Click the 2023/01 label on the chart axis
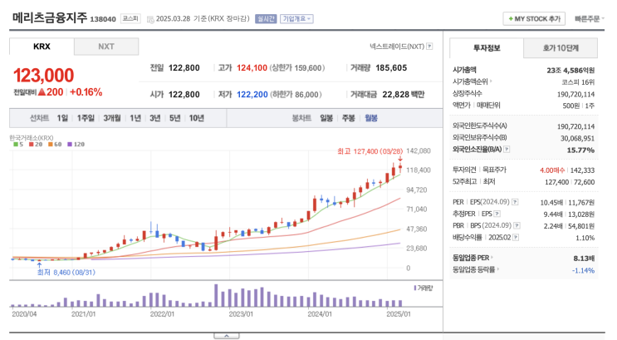Viewport: 617px width, 340px height. [x=241, y=314]
